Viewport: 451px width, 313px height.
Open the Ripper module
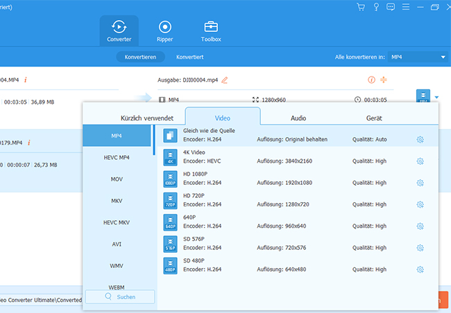point(165,31)
